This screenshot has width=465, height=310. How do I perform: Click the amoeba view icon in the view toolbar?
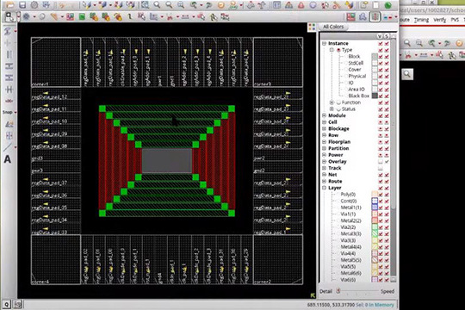(363, 17)
